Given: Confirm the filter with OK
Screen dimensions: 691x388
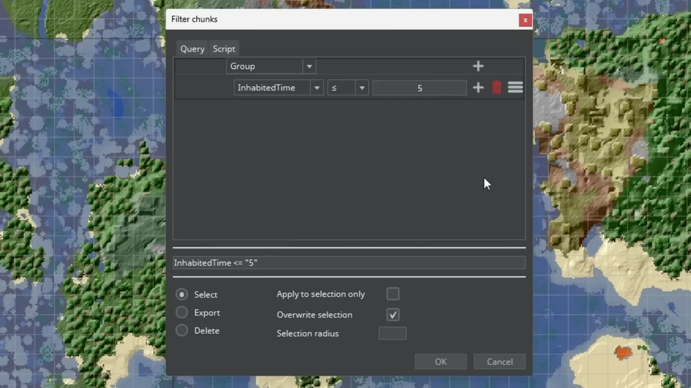Looking at the screenshot, I should click(441, 362).
